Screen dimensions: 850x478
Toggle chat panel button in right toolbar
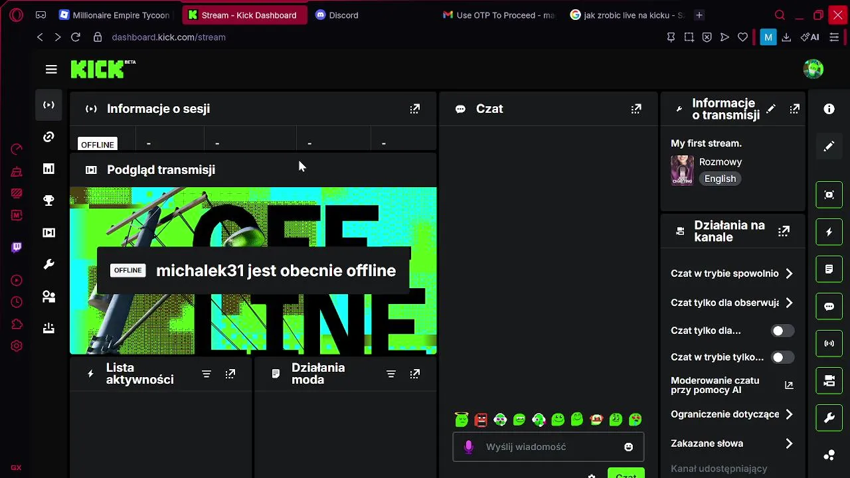[x=829, y=307]
